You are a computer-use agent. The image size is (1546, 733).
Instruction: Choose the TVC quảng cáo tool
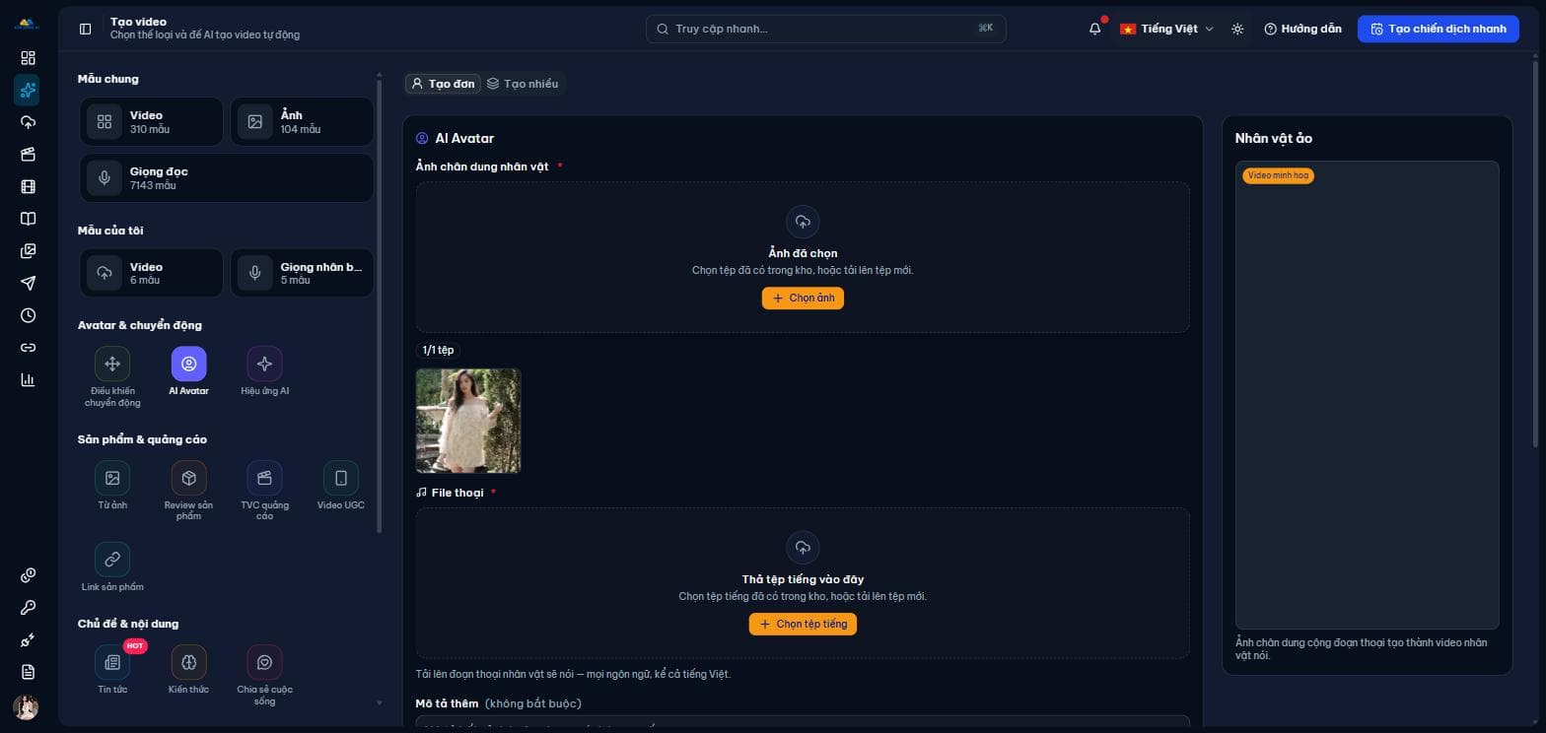(x=264, y=491)
